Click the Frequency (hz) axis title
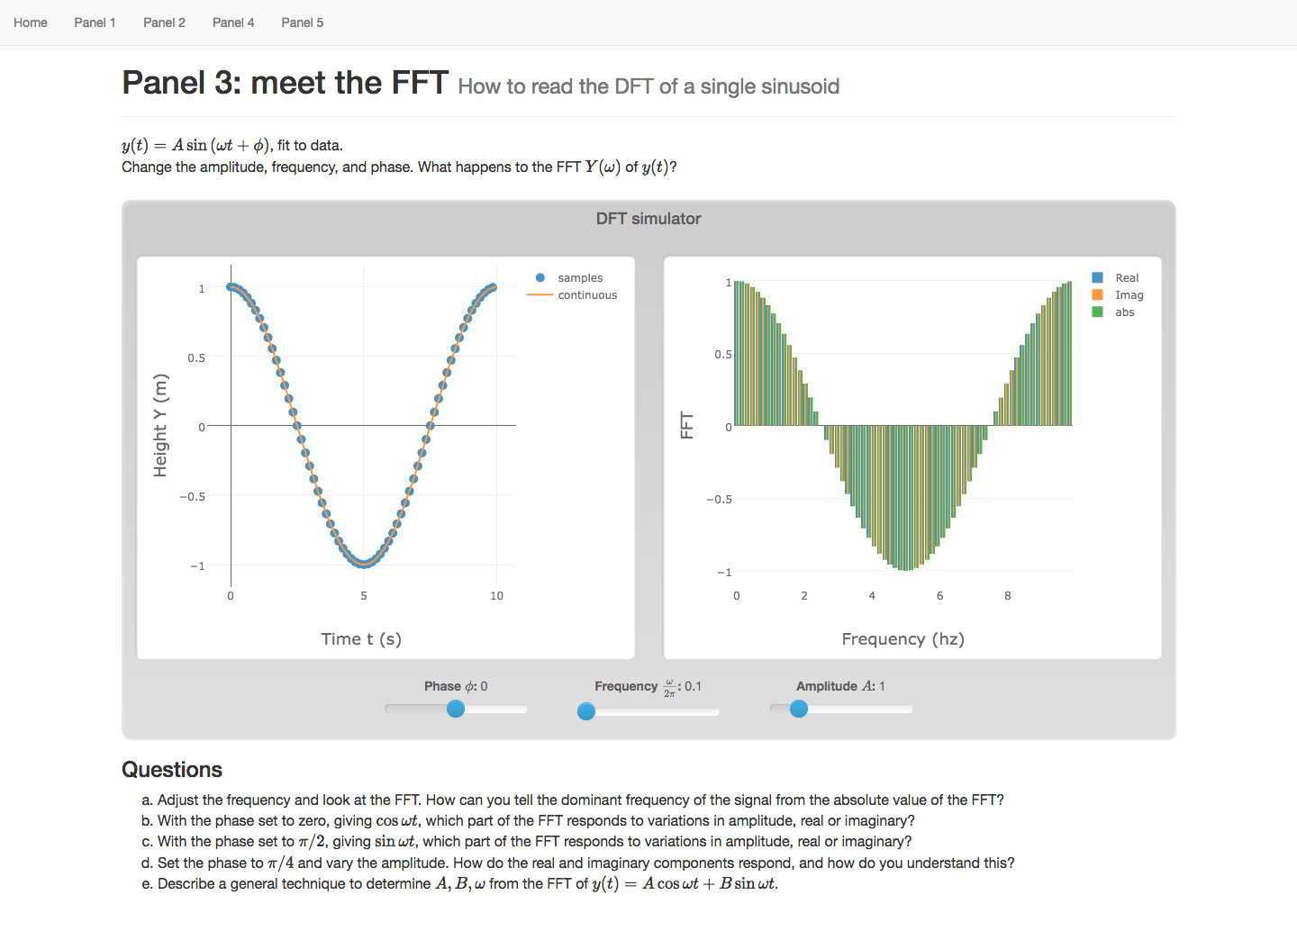Image resolution: width=1297 pixels, height=931 pixels. click(x=902, y=639)
